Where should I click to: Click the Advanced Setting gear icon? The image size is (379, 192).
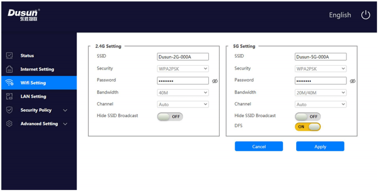9,124
